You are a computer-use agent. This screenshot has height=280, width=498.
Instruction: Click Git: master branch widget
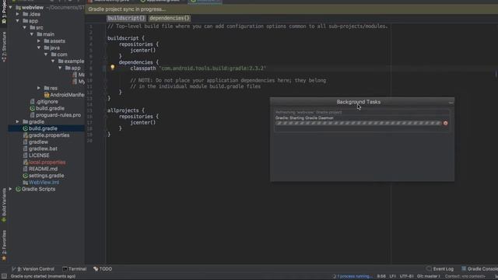(x=429, y=276)
